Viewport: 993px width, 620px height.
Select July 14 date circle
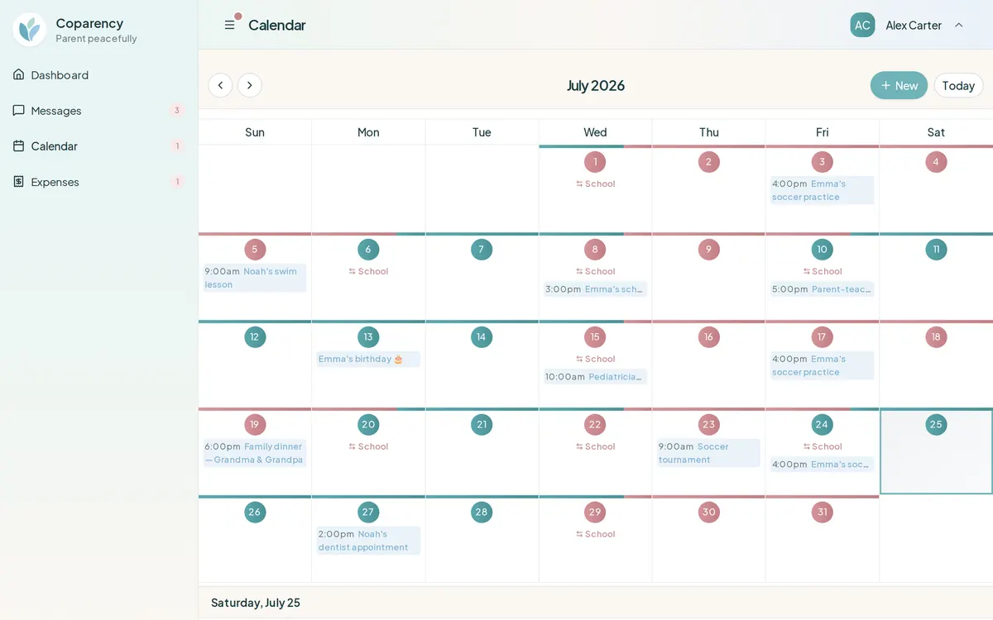482,337
